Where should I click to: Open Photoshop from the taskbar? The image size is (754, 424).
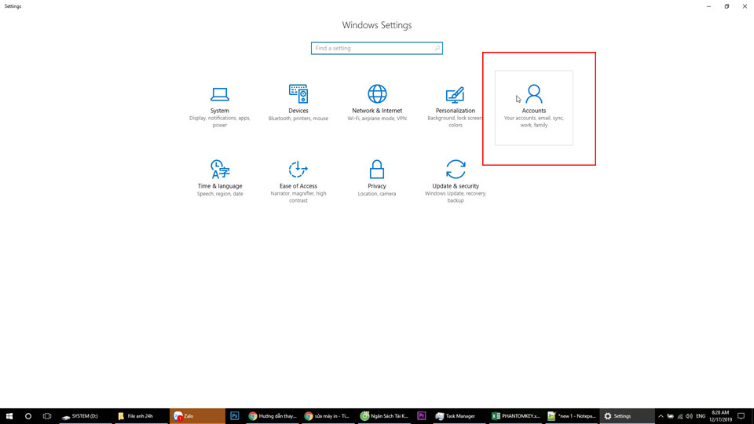click(x=235, y=416)
